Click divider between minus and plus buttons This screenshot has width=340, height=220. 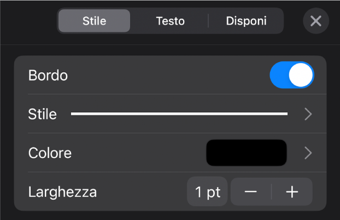point(272,192)
